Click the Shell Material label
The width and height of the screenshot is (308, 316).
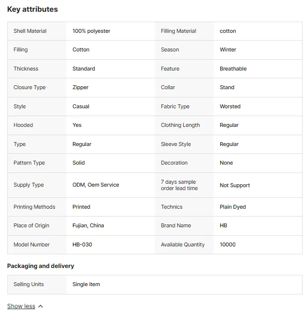(30, 31)
